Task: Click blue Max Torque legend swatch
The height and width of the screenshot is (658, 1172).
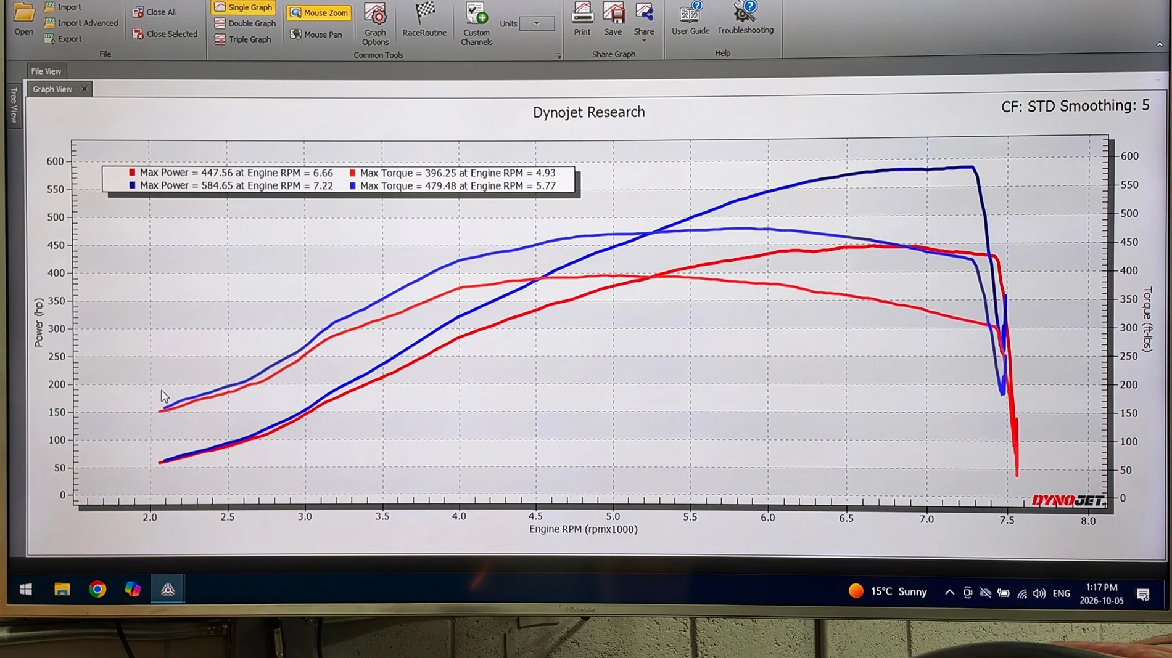Action: pos(353,186)
